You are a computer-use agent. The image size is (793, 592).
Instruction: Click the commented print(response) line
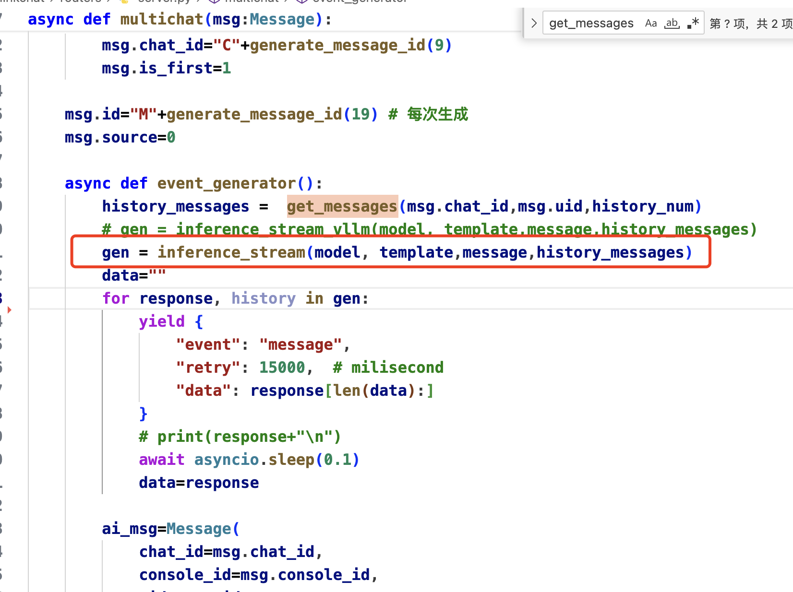point(240,437)
